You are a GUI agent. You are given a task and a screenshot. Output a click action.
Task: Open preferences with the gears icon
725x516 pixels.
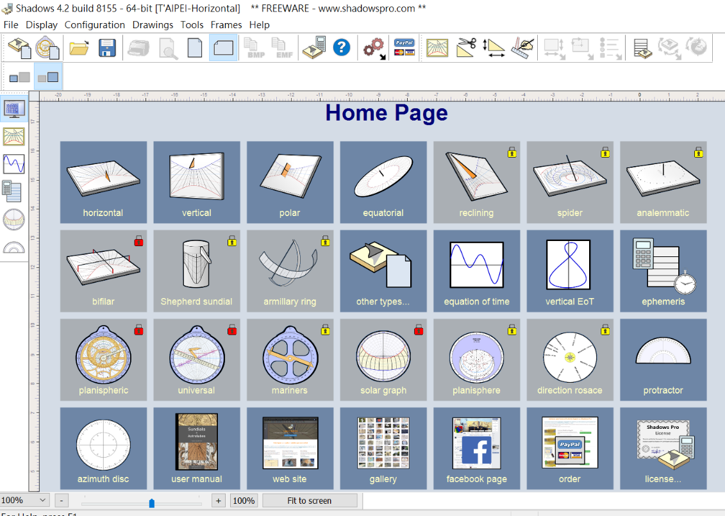point(374,48)
